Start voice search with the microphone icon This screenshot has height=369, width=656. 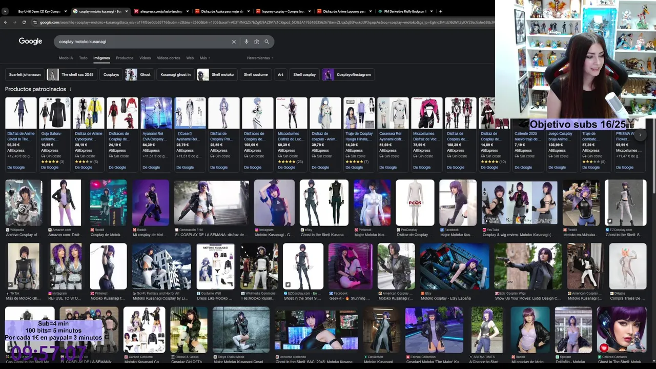[246, 42]
